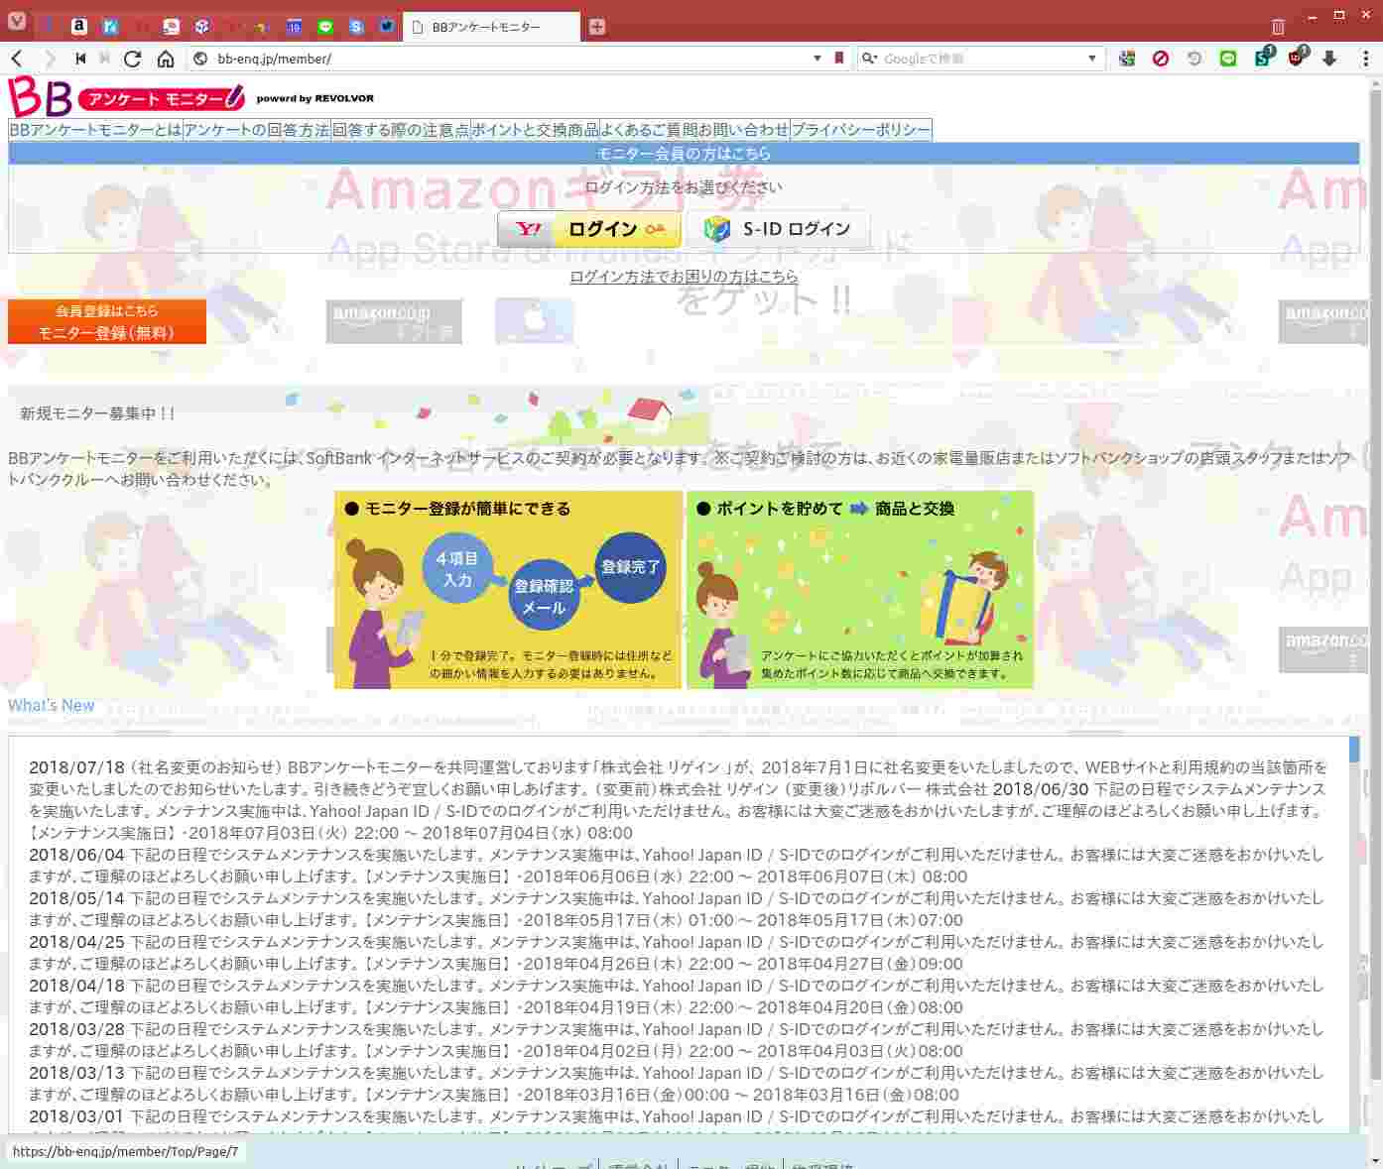Log in with the S-ID ログイン button
This screenshot has width=1383, height=1169.
(x=778, y=229)
